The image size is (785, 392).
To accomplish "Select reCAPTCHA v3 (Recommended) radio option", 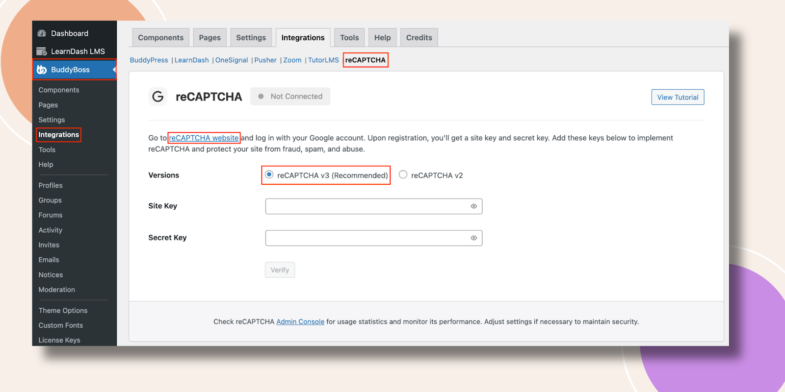I will pos(269,175).
